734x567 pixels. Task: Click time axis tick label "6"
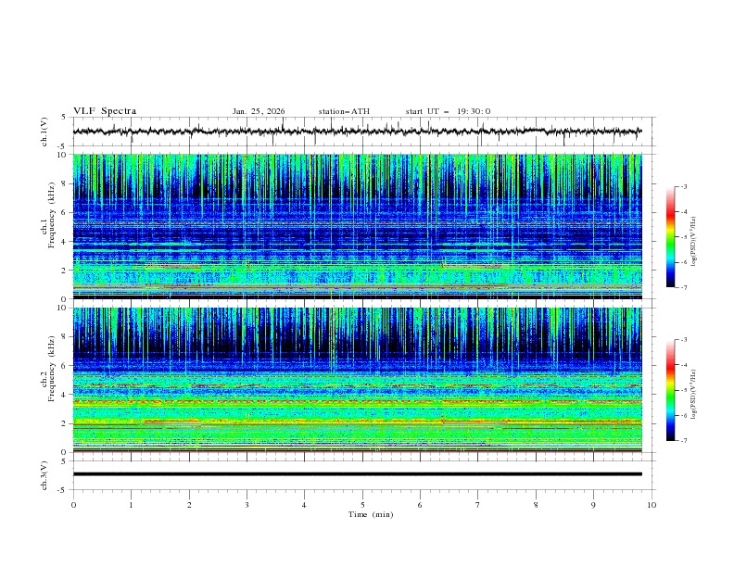pyautogui.click(x=420, y=505)
